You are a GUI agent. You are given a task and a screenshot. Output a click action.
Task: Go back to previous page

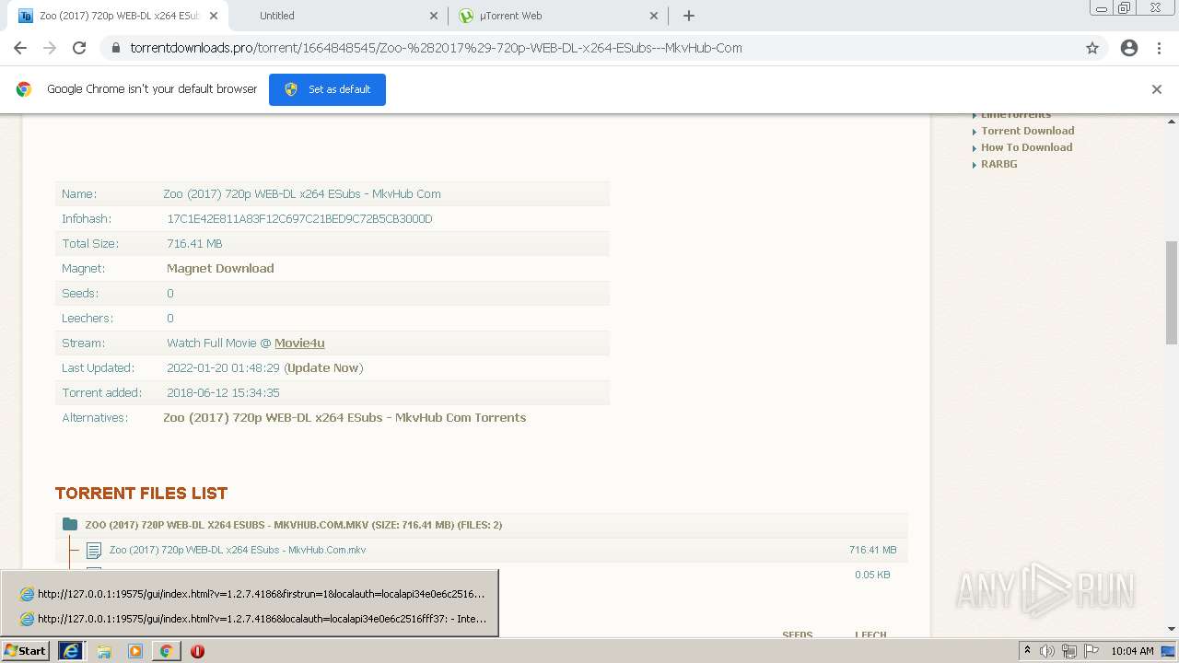[20, 48]
